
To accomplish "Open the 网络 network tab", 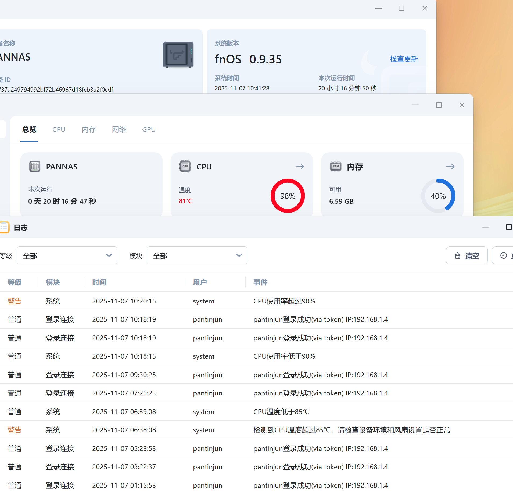I will point(119,129).
